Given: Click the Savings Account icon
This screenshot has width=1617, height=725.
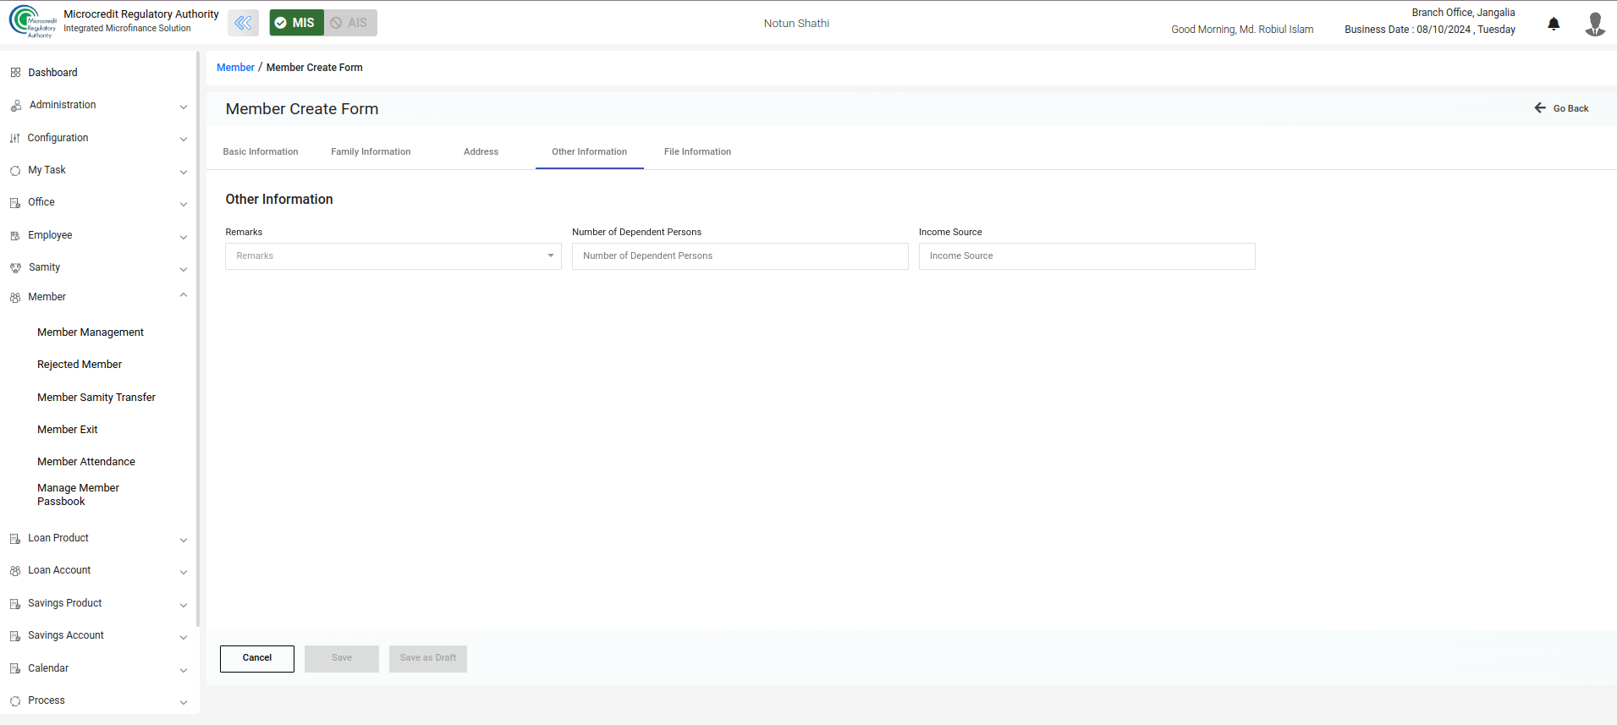Looking at the screenshot, I should 15,636.
